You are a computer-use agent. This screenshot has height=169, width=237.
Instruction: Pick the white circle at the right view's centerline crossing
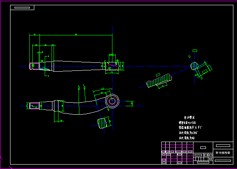click(x=194, y=66)
